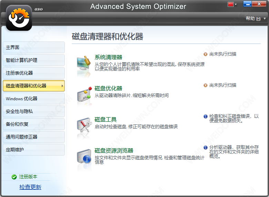Select 智能计算机护理 in the sidebar
Screen dimensions: 269x197
click(x=34, y=60)
